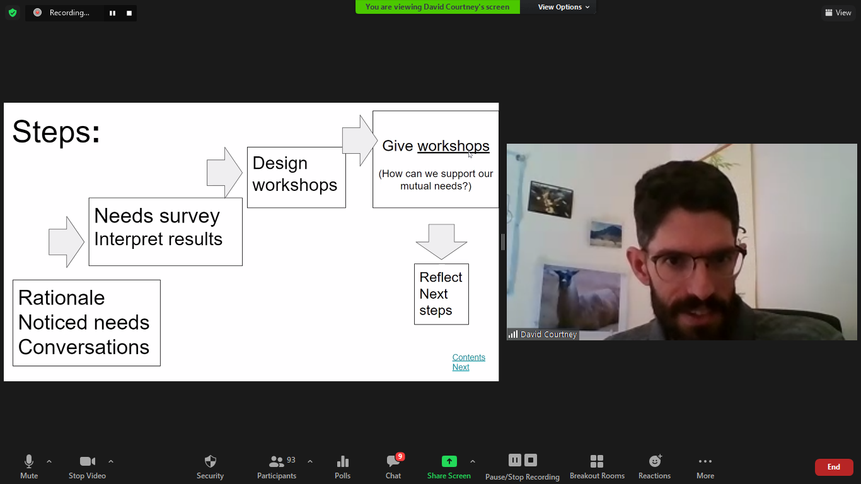Click the divider handle between slide and video
The height and width of the screenshot is (484, 861).
[502, 242]
